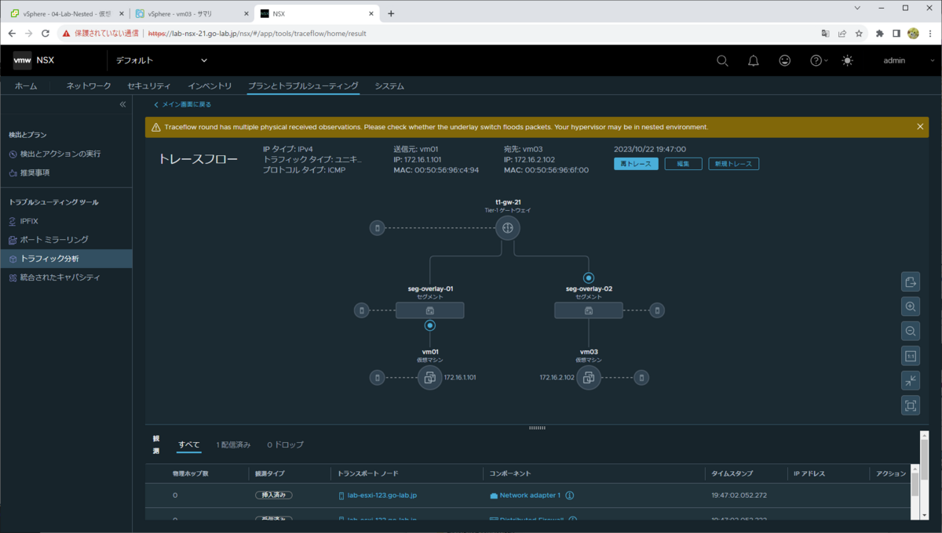Go to the システム tab
The width and height of the screenshot is (942, 533).
coord(389,86)
